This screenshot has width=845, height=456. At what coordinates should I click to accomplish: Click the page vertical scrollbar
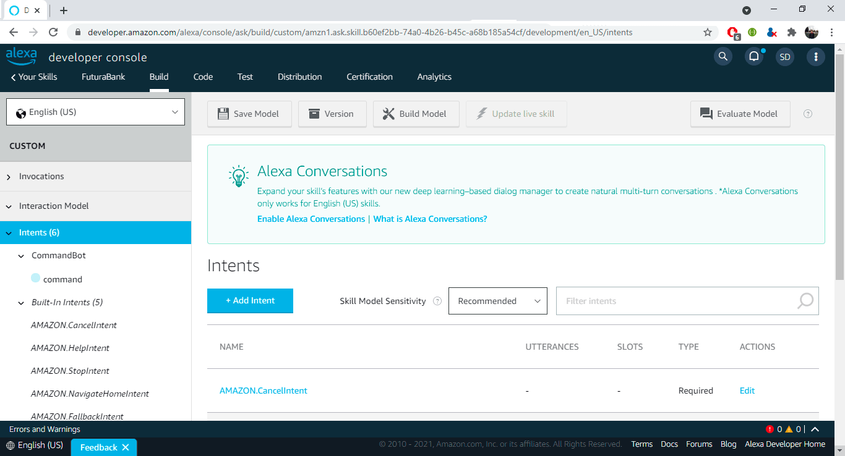tap(840, 167)
